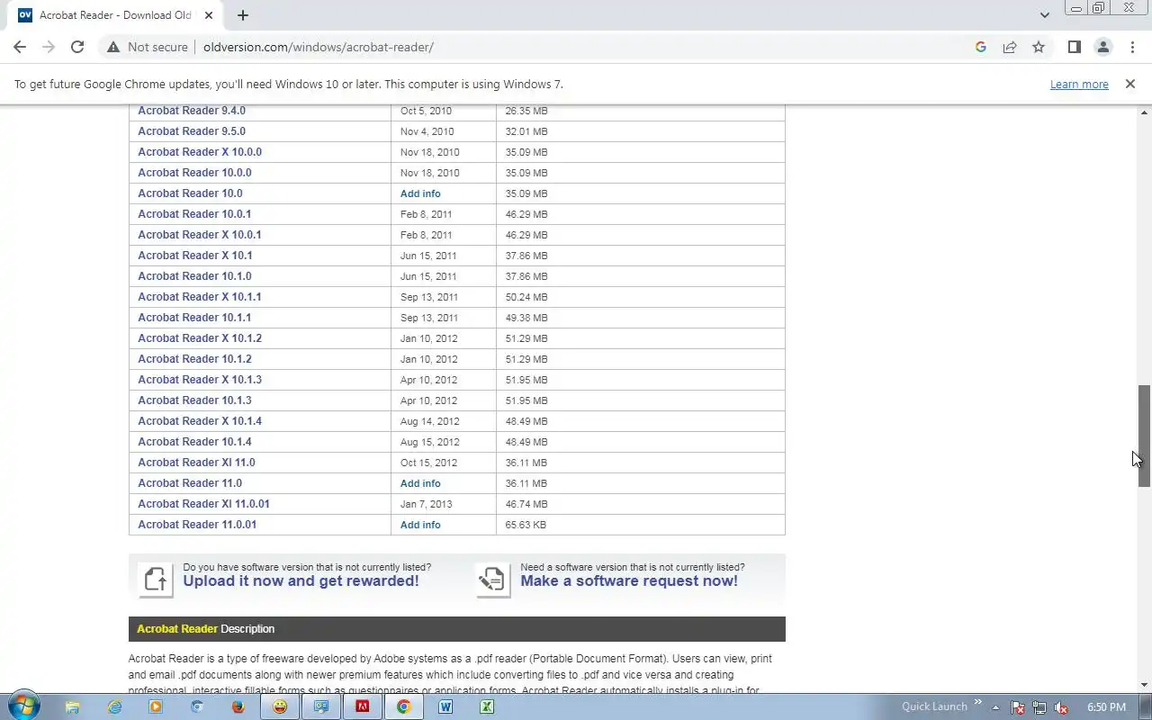Open Microsoft Word from taskbar
Screen dimensions: 1152x720
point(445,707)
